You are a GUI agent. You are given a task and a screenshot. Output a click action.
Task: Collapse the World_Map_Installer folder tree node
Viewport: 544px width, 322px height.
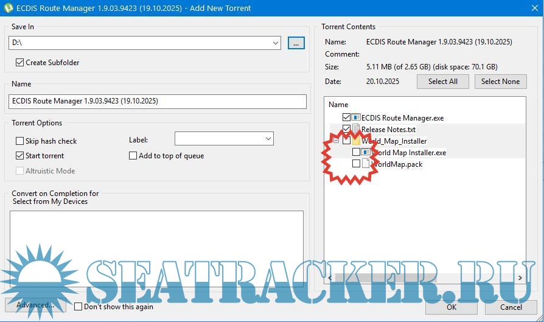coord(335,141)
